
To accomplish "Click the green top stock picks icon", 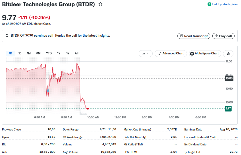I will click(x=209, y=4).
